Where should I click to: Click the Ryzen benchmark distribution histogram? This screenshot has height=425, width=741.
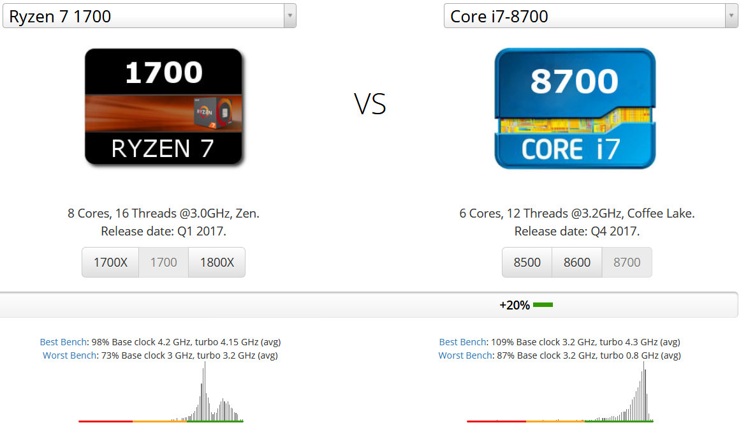pos(198,392)
